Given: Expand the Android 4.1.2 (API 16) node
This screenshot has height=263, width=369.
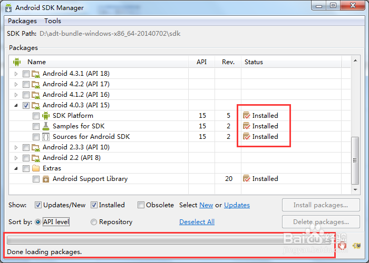Looking at the screenshot, I should coord(16,95).
